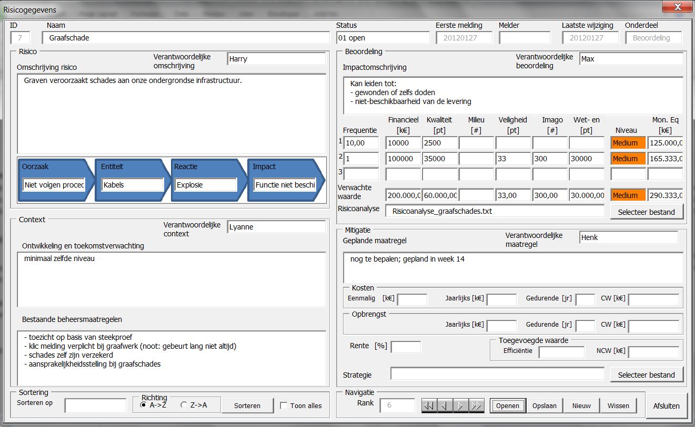Viewport: 695px width, 427px height.
Task: Click row 2 Imago field '300'
Action: coord(550,159)
